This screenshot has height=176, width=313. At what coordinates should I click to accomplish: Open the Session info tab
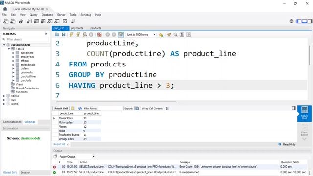coord(25,172)
